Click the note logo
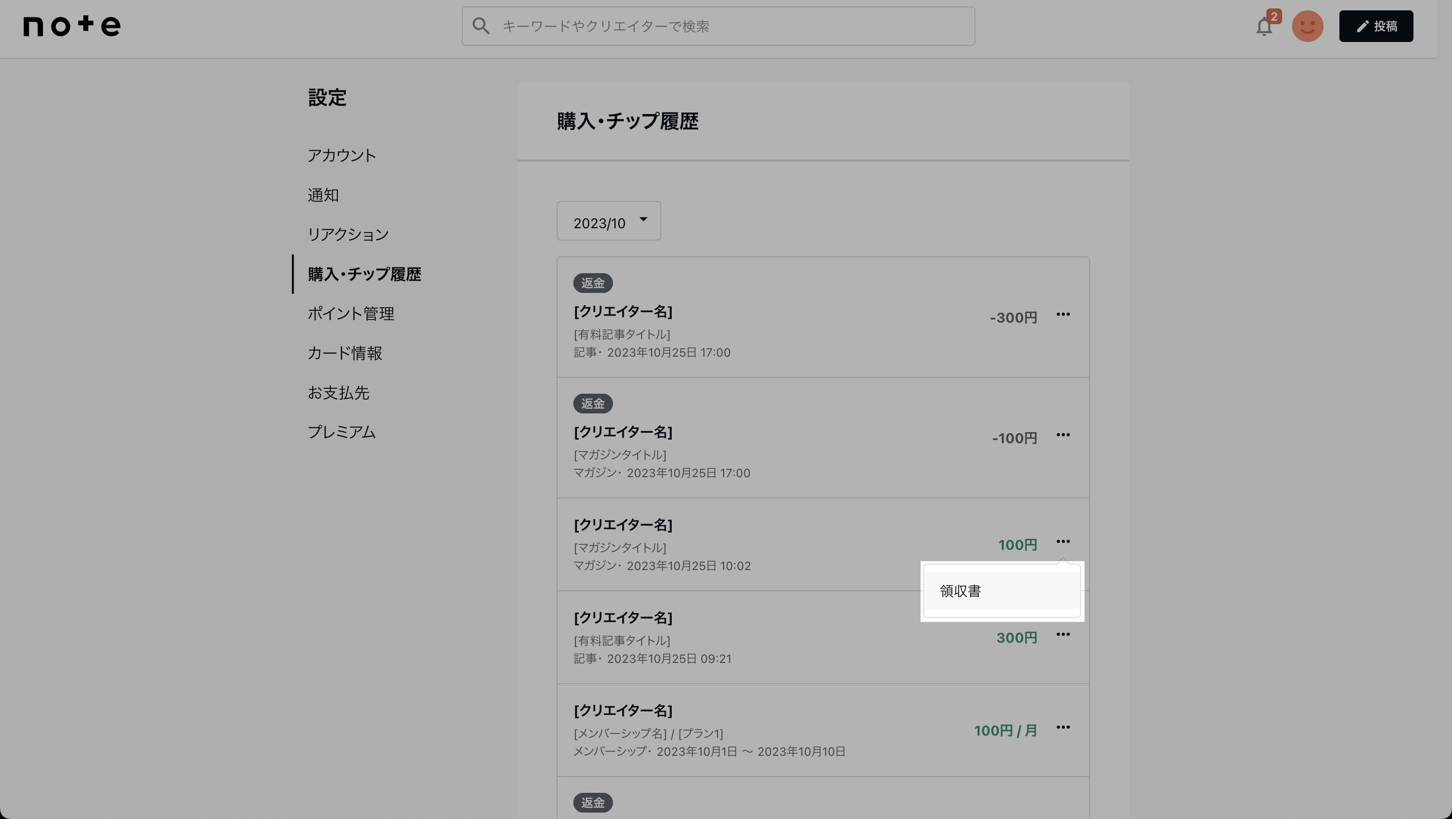The image size is (1452, 819). [x=72, y=26]
